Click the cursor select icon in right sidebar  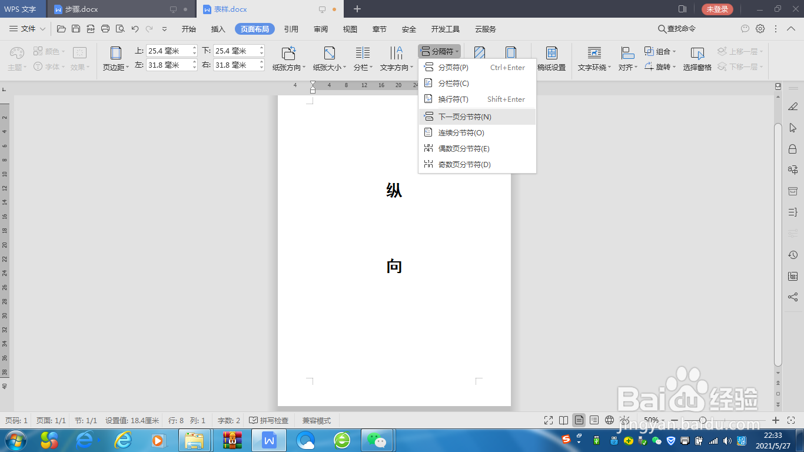point(793,128)
